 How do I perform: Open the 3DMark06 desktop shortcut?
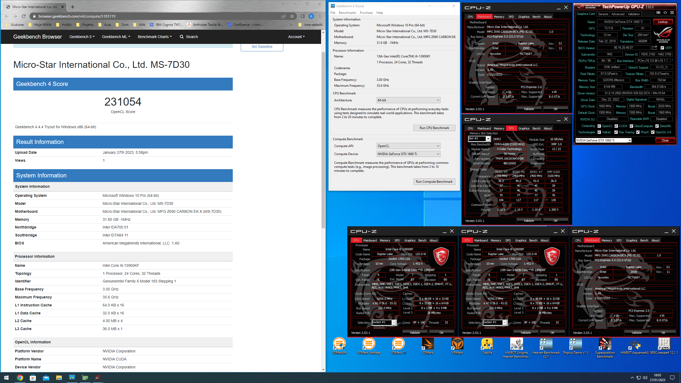[339, 346]
